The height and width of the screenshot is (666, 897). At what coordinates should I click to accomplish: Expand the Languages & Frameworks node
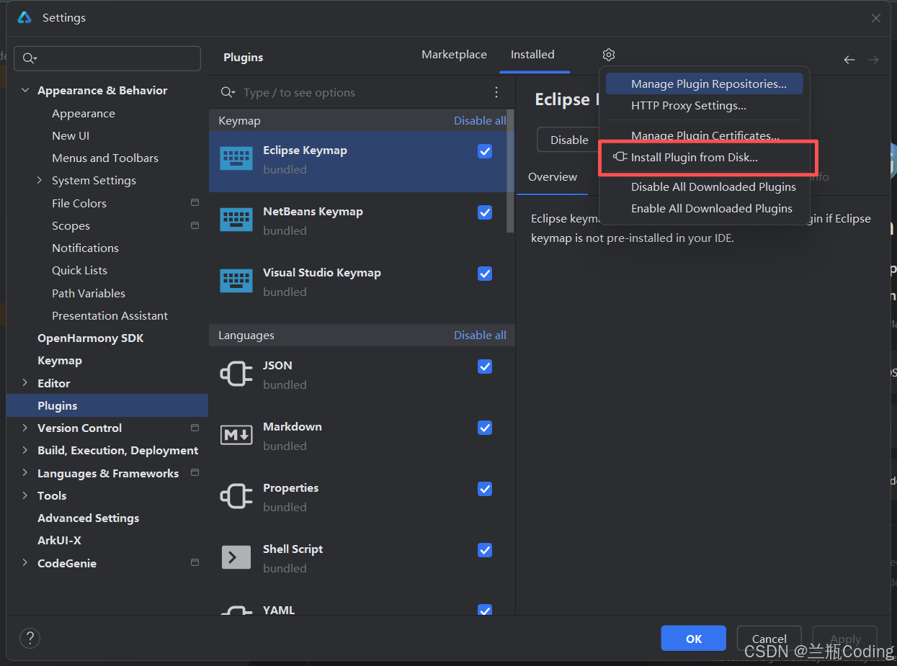point(25,473)
